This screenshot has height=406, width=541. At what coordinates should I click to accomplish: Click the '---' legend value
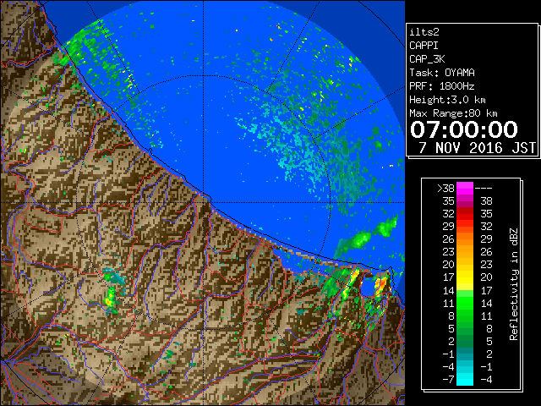click(484, 188)
